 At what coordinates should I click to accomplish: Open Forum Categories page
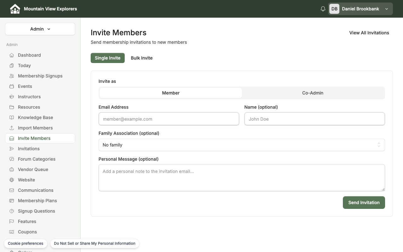[40, 159]
